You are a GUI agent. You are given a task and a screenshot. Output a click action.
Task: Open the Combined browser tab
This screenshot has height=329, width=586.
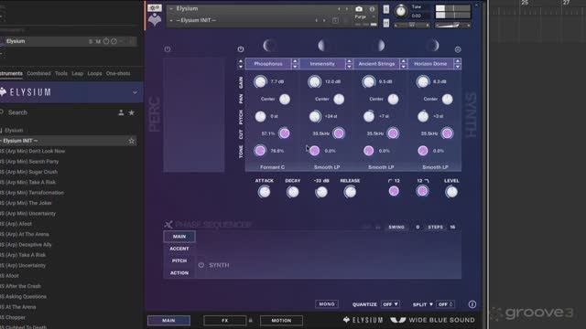pos(38,73)
